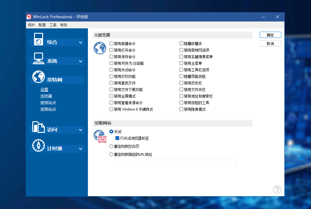Check 禁用按钮的工具 checkbox
311x209 pixels.
coord(181,103)
